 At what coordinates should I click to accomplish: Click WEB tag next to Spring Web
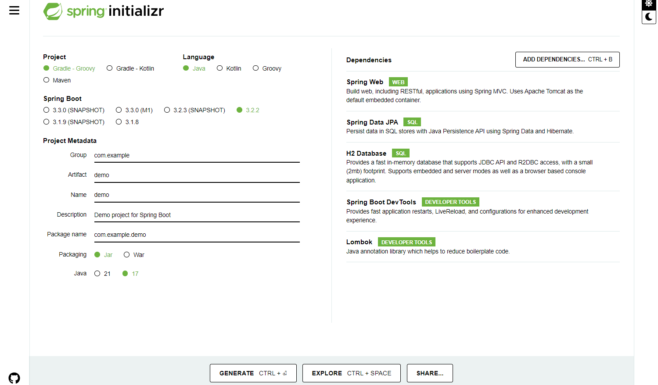[x=398, y=82]
